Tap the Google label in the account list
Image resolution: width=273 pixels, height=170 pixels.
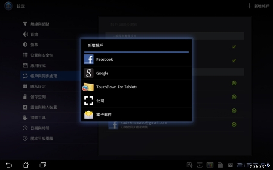point(102,74)
